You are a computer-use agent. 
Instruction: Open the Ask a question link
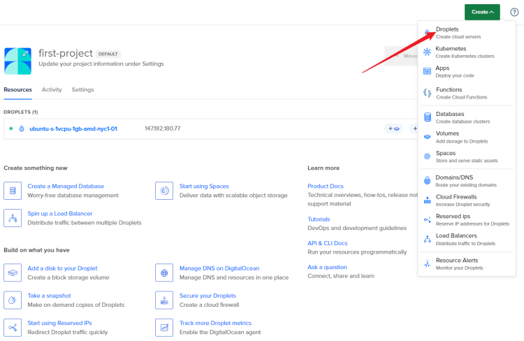[327, 268]
